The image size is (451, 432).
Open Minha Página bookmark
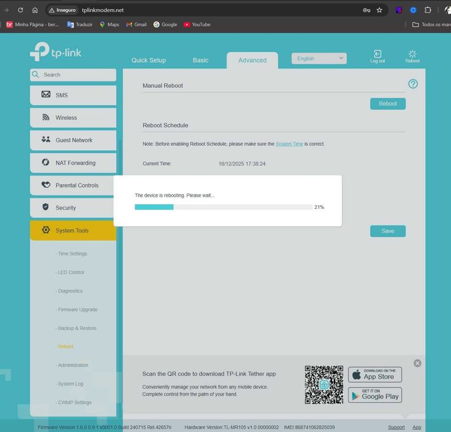[x=32, y=25]
